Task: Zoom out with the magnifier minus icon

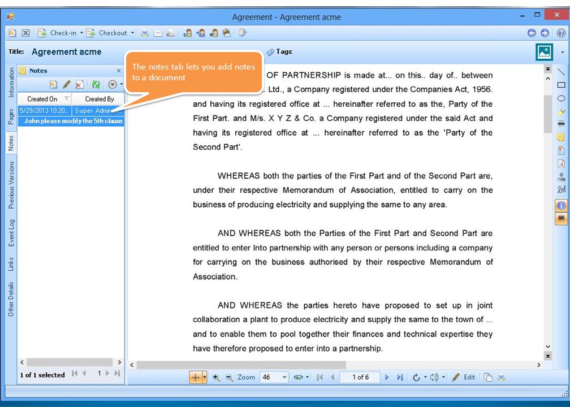Action: pos(229,378)
